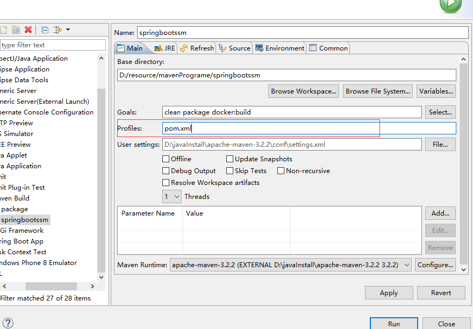Switch to the Common tab
This screenshot has height=329, width=473.
(x=328, y=48)
